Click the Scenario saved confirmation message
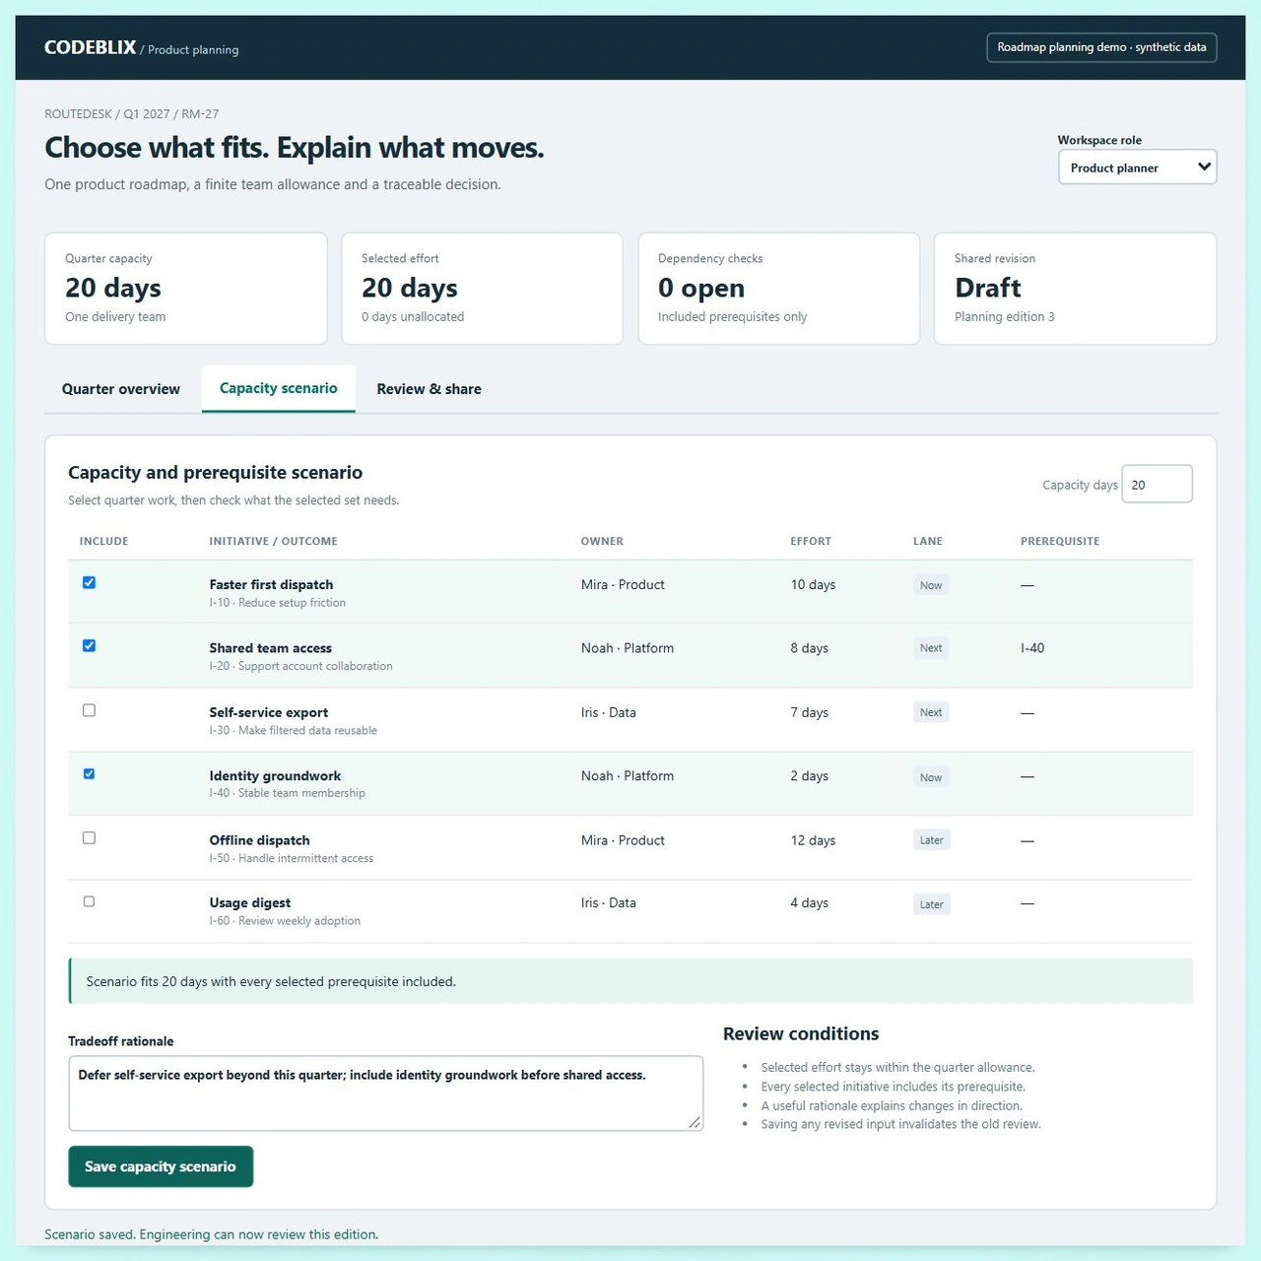This screenshot has height=1261, width=1261. [211, 1234]
